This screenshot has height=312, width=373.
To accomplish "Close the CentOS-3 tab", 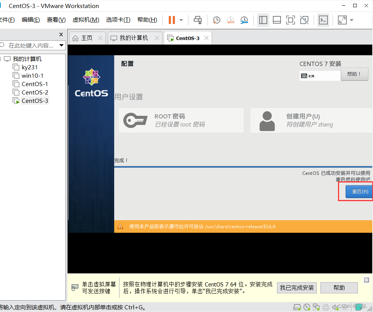I will click(x=206, y=38).
